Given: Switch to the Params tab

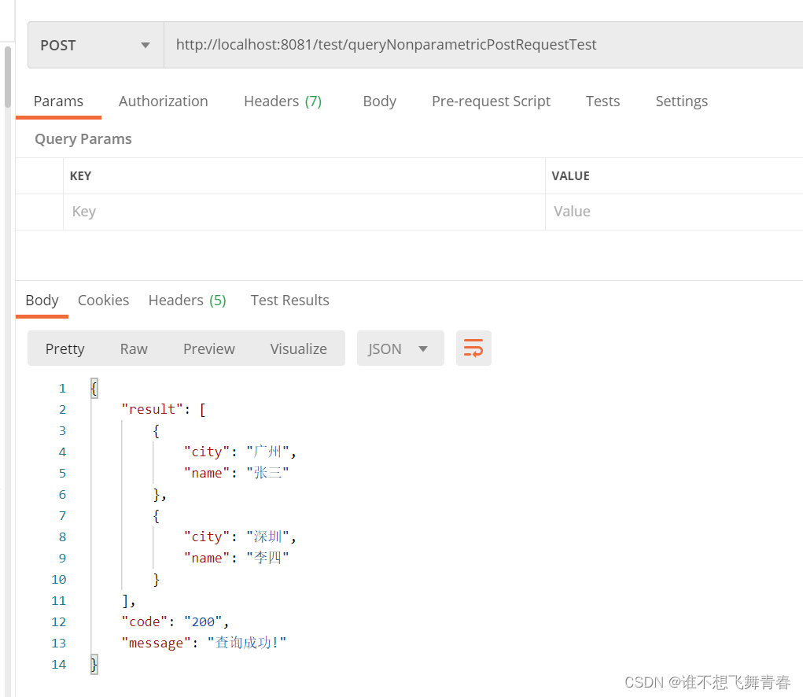Looking at the screenshot, I should click(x=58, y=101).
